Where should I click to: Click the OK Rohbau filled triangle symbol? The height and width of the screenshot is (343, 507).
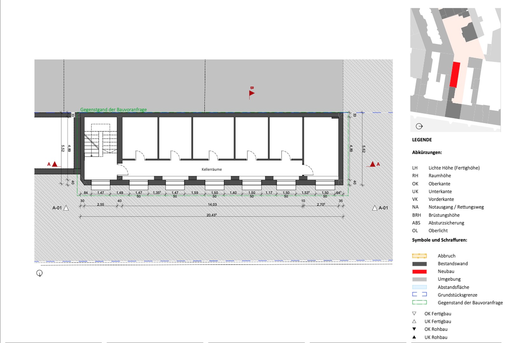pos(414,329)
